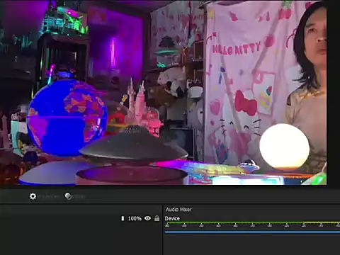
Task: Click the 100% value in the source row
Action: (135, 218)
